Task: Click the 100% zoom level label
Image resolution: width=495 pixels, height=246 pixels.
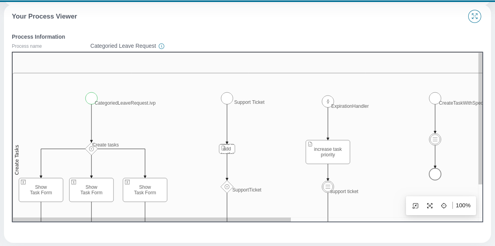Action: (463, 205)
